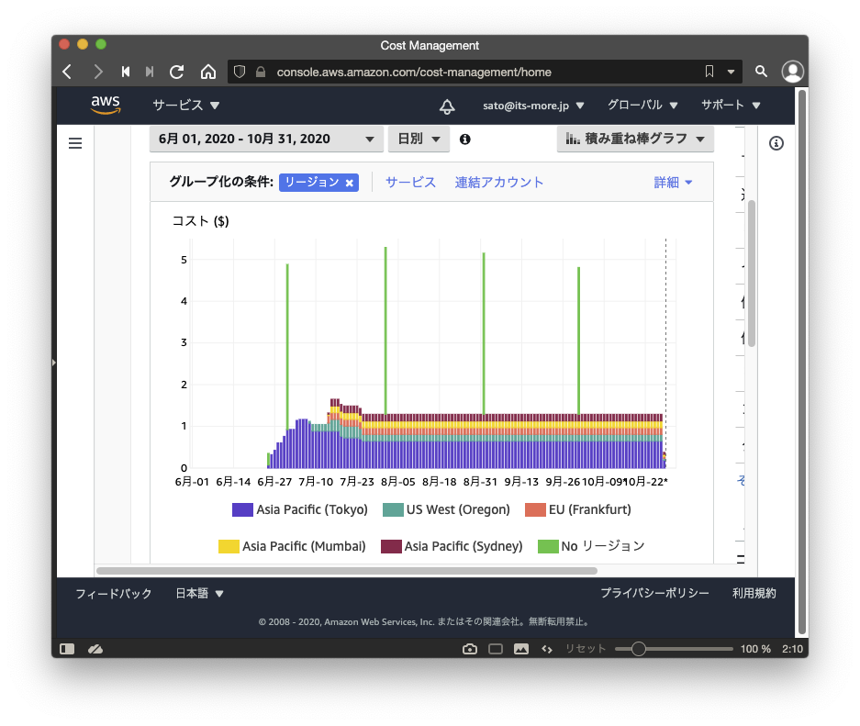Go to browser home page icon
860x726 pixels.
tap(208, 72)
